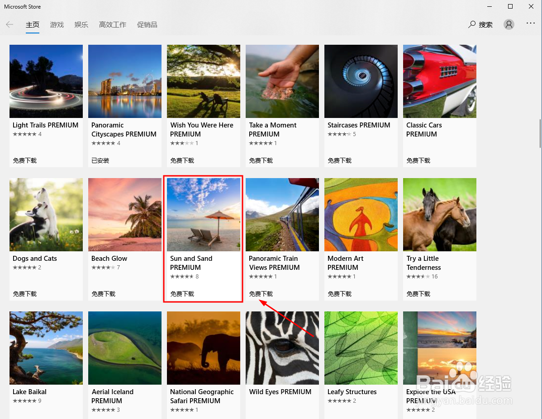Click 免费下载 under Sun and Sand PREMIUM
This screenshot has height=419, width=542.
click(182, 293)
